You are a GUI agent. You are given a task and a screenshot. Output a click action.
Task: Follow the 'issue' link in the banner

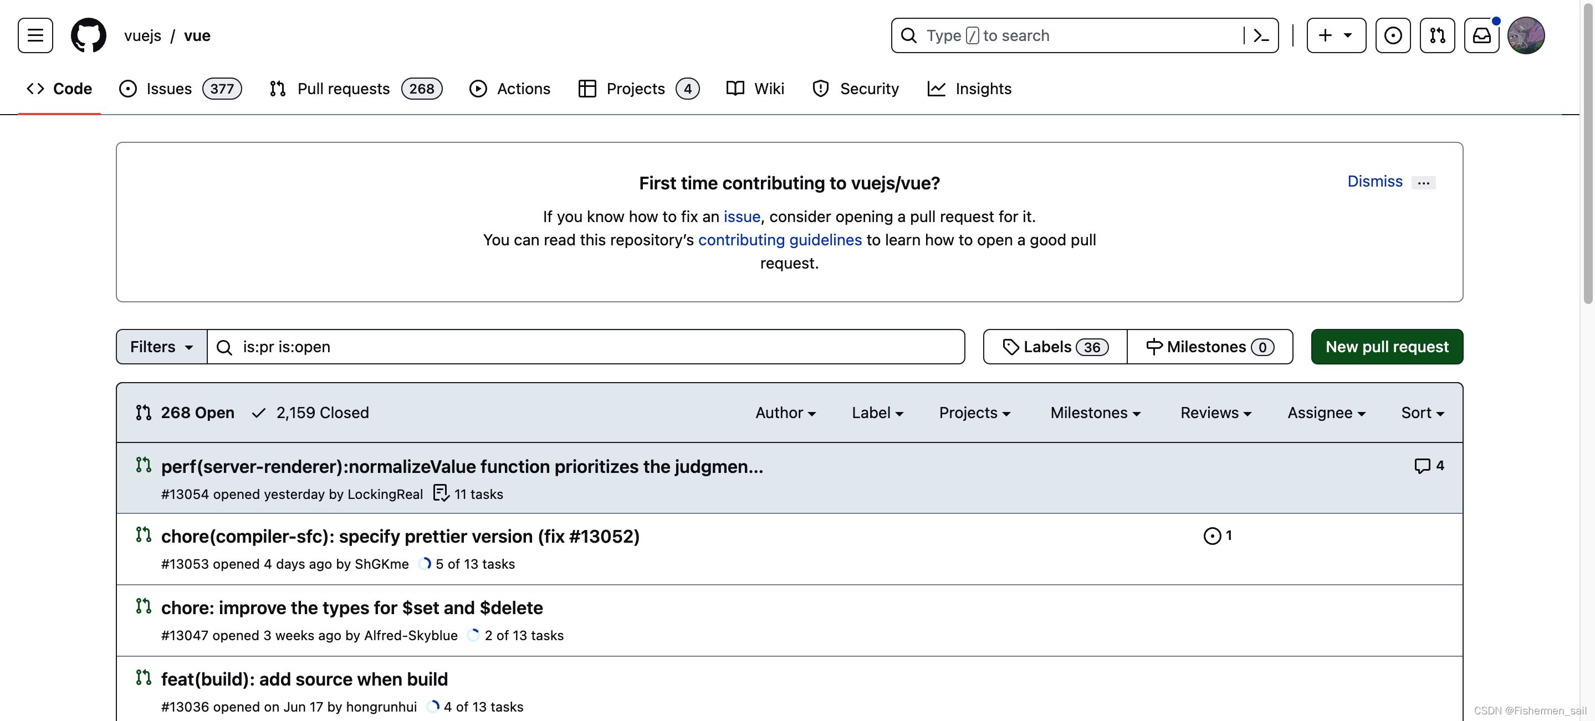[x=742, y=217]
